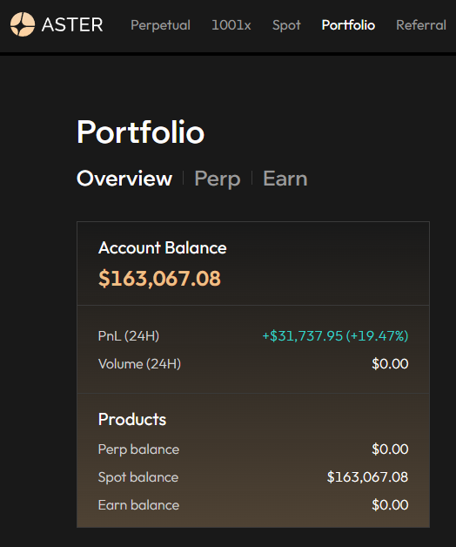Viewport: 456px width, 547px height.
Task: Switch to the Overview tab
Action: tap(124, 179)
